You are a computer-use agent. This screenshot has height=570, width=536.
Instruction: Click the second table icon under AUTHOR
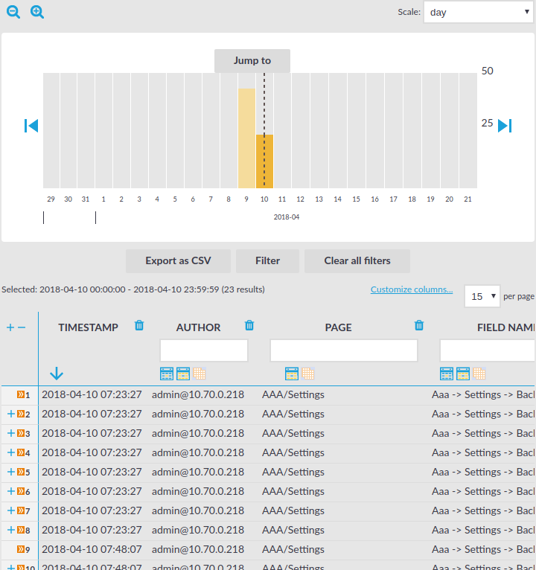click(183, 374)
